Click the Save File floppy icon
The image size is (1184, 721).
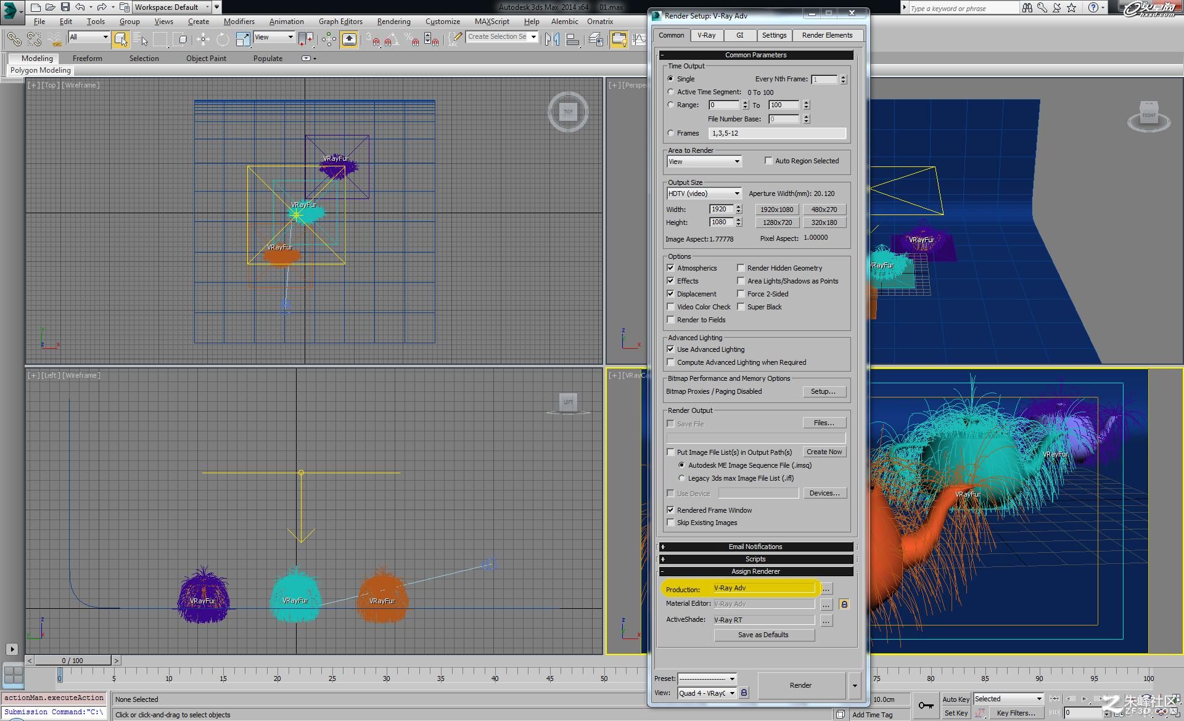point(65,7)
